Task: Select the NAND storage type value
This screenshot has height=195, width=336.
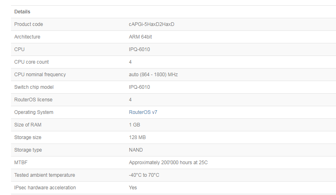Action: coord(136,150)
